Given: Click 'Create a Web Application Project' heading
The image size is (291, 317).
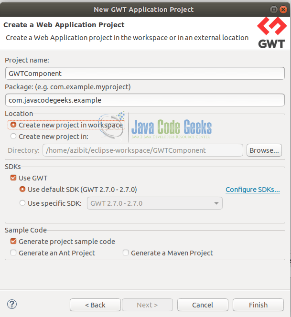Looking at the screenshot, I should (x=64, y=25).
